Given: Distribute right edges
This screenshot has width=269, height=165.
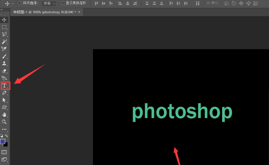Looking at the screenshot, I should (x=186, y=3).
